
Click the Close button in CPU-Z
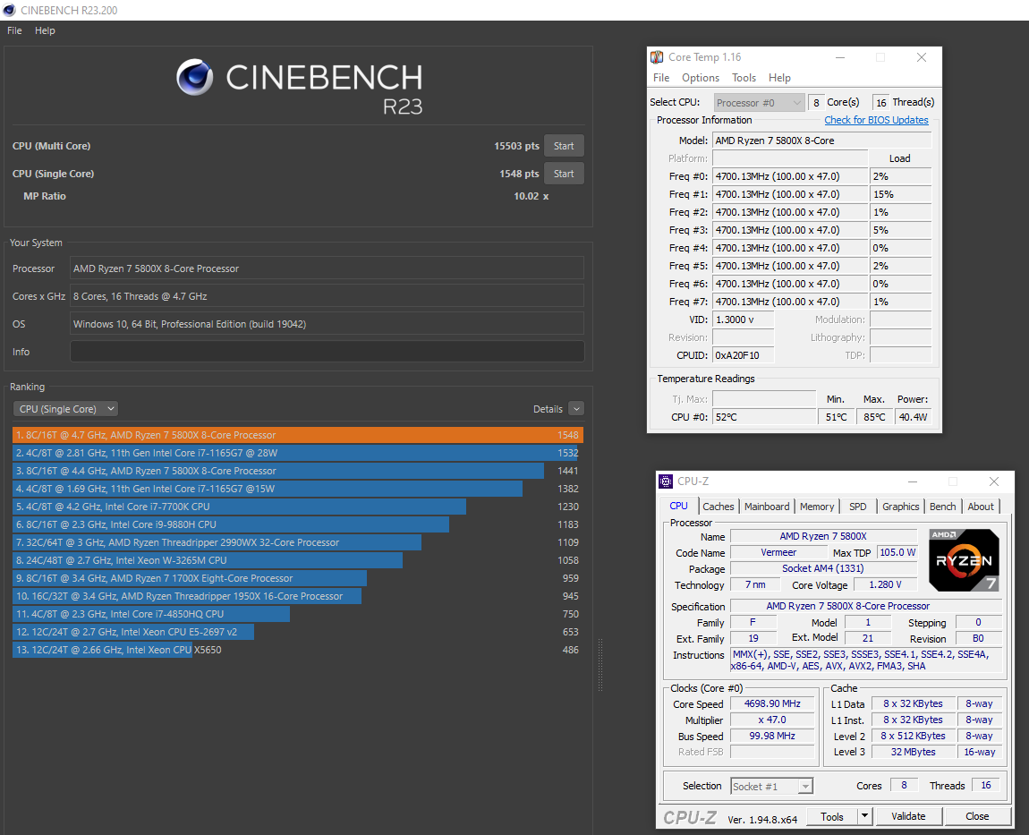(976, 816)
